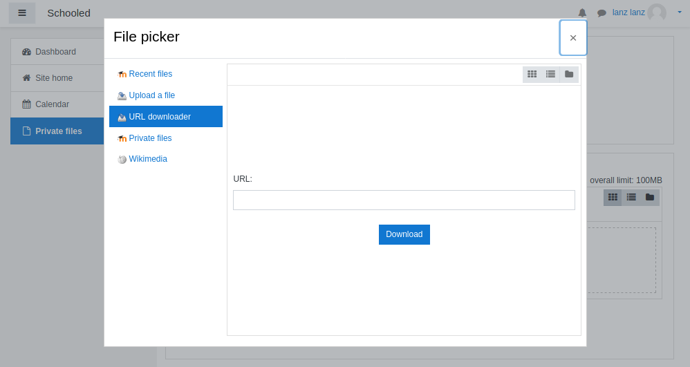Image resolution: width=690 pixels, height=367 pixels.
Task: Select Private files repository in picker
Action: [x=166, y=138]
